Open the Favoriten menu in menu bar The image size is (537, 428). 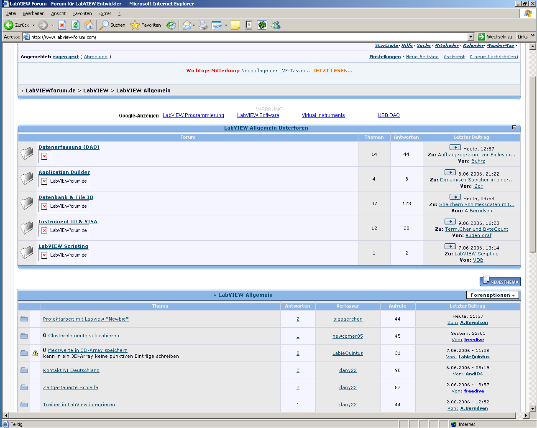pos(82,13)
